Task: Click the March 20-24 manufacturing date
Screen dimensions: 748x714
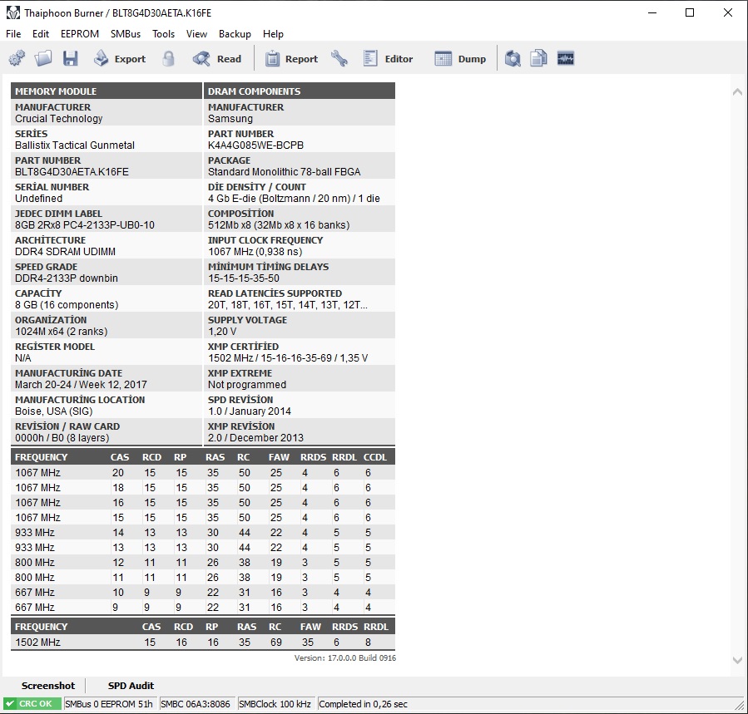Action: tap(81, 385)
